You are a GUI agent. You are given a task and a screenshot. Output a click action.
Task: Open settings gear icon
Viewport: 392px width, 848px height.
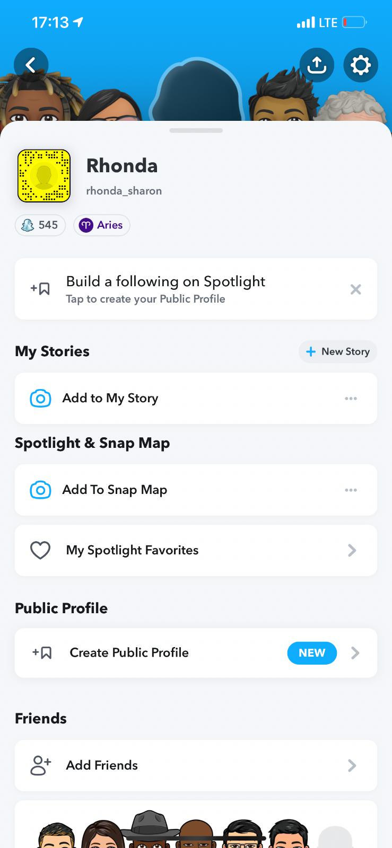point(361,65)
